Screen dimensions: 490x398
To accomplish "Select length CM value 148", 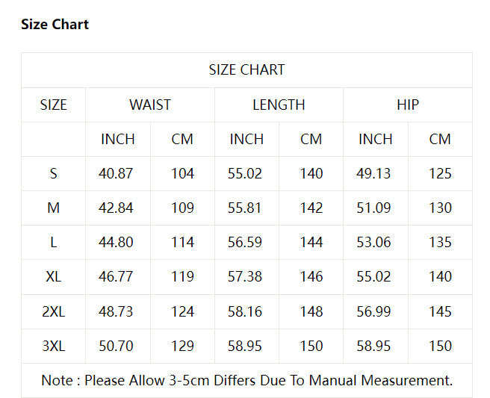I will click(311, 311).
